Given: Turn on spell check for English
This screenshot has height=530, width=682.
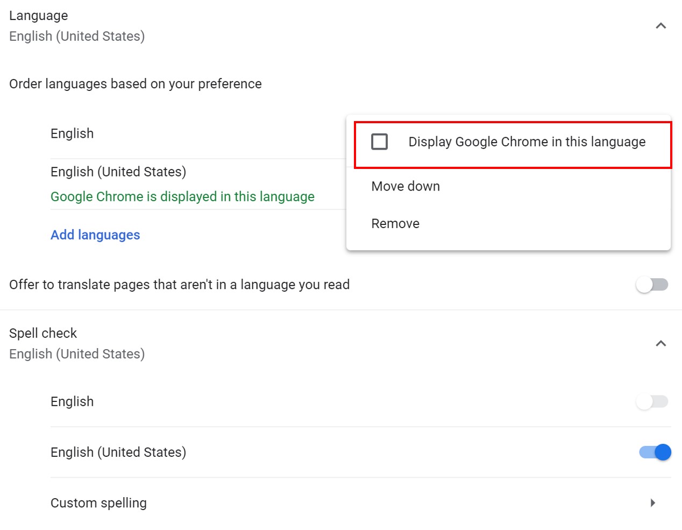Looking at the screenshot, I should tap(652, 401).
